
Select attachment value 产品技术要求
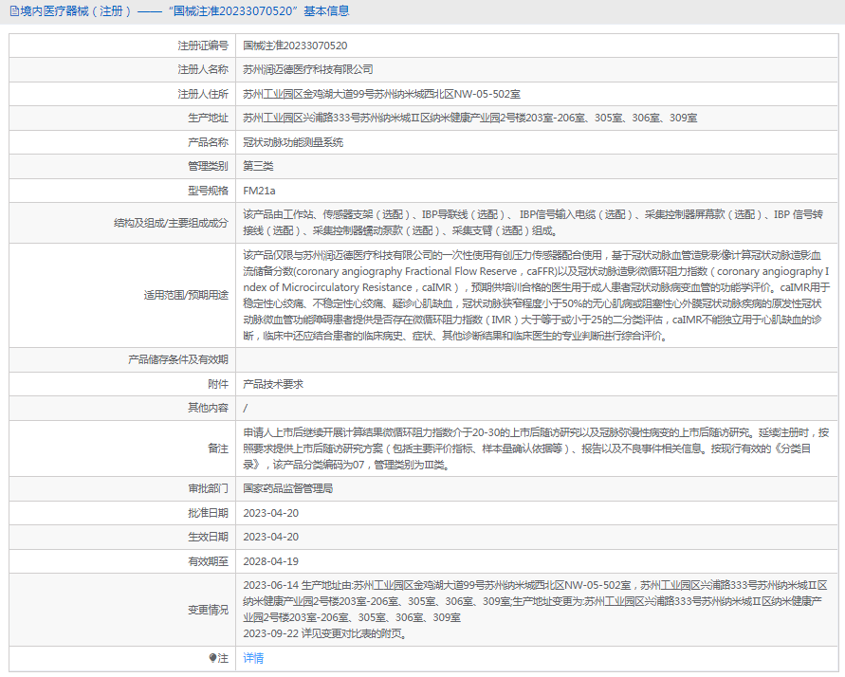click(x=273, y=384)
